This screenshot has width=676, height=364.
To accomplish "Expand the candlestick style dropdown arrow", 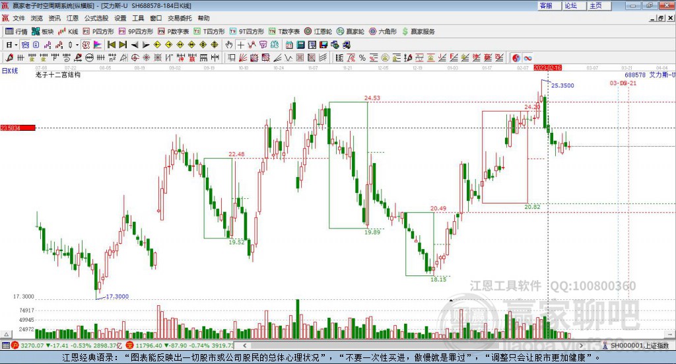I will 77,45.
